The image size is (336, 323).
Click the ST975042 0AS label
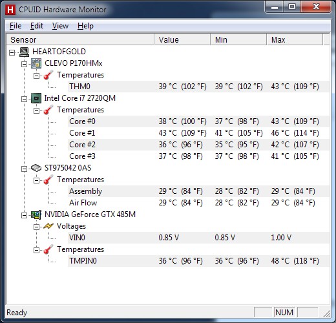[x=68, y=168]
